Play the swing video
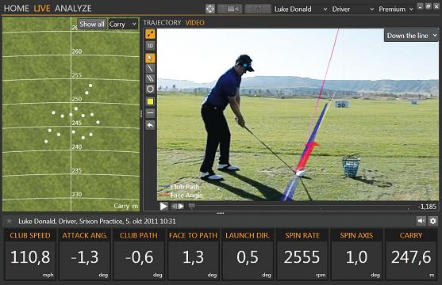 (x=163, y=206)
